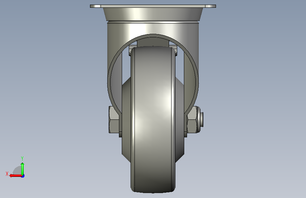Click the blue Z axis dot at triad origin

click(x=23, y=176)
